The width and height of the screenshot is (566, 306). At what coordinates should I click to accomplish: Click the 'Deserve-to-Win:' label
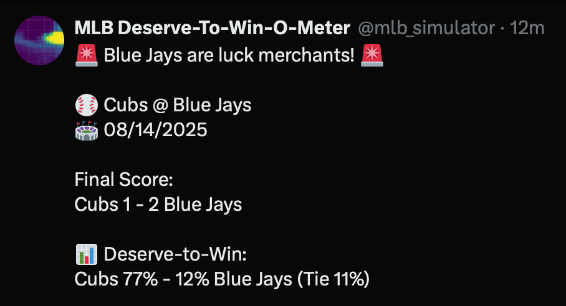coord(176,254)
